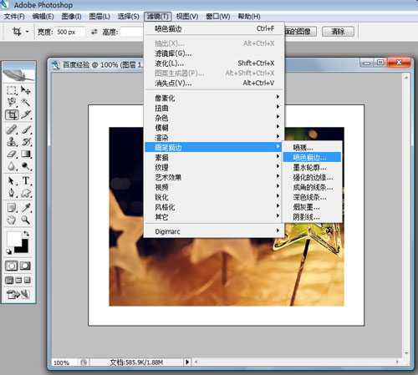Open the 图层(L) menu
Image resolution: width=418 pixels, height=375 pixels.
click(x=99, y=17)
